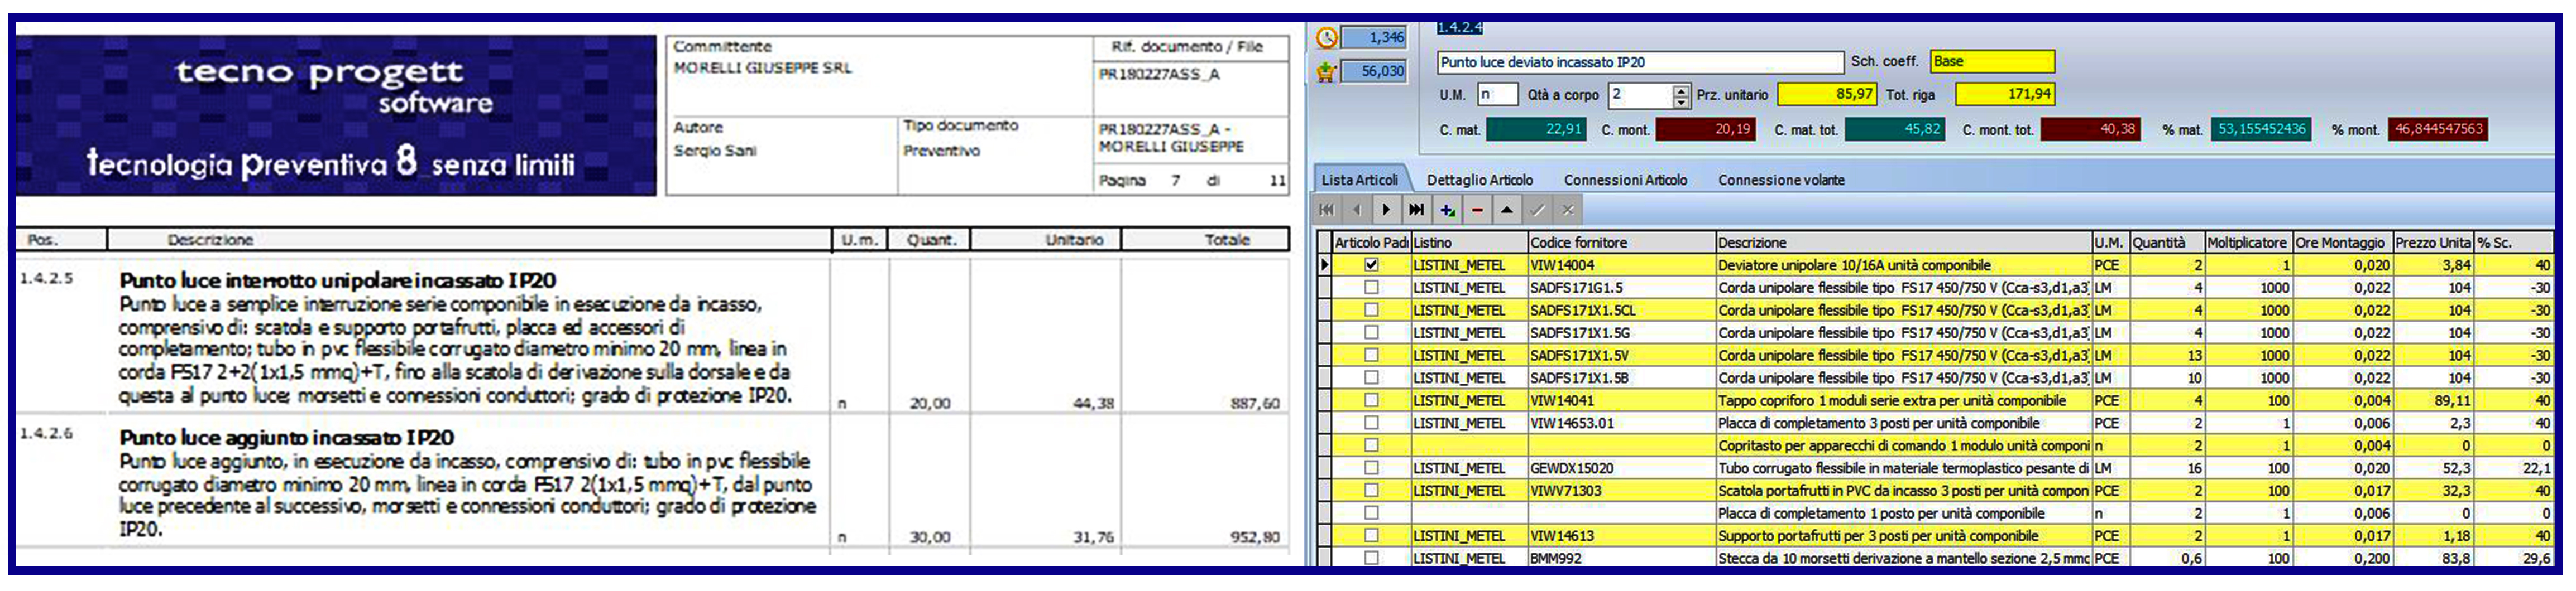2576x591 pixels.
Task: Uncheck Articolo Padre for VIW14004 row
Action: pyautogui.click(x=1371, y=265)
